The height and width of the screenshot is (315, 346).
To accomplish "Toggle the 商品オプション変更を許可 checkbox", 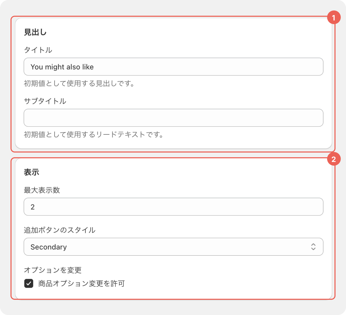I will [x=29, y=283].
